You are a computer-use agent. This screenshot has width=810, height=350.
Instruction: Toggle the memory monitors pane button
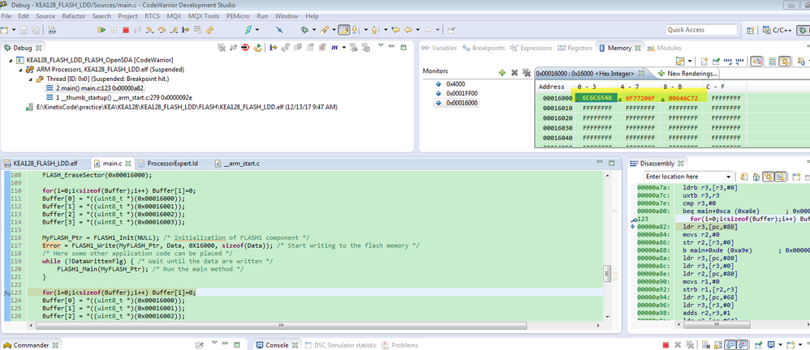click(756, 61)
